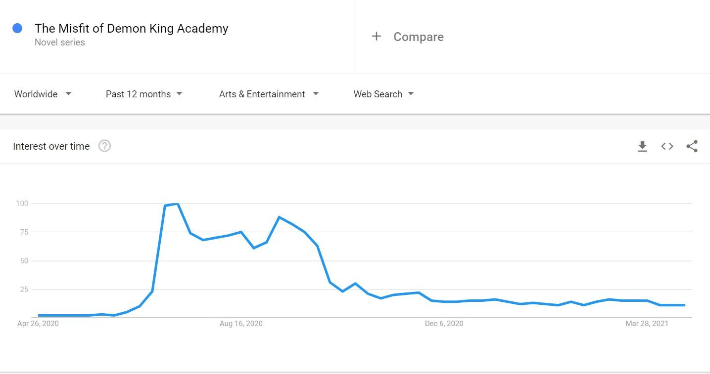Open the share chart icon
Viewport: 710px width, 374px height.
click(x=692, y=146)
